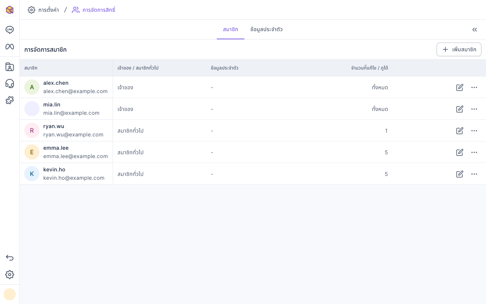Screen dimensions: 486x304
Task: Click the user avatar at sidebar bottom
Action: coord(9,294)
